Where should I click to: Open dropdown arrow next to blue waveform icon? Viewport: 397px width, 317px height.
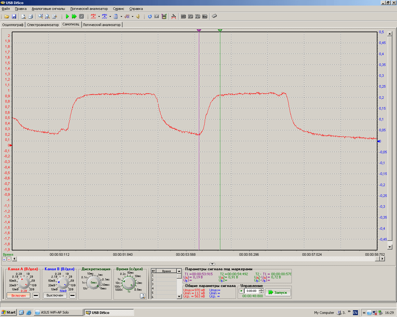pyautogui.click(x=110, y=17)
